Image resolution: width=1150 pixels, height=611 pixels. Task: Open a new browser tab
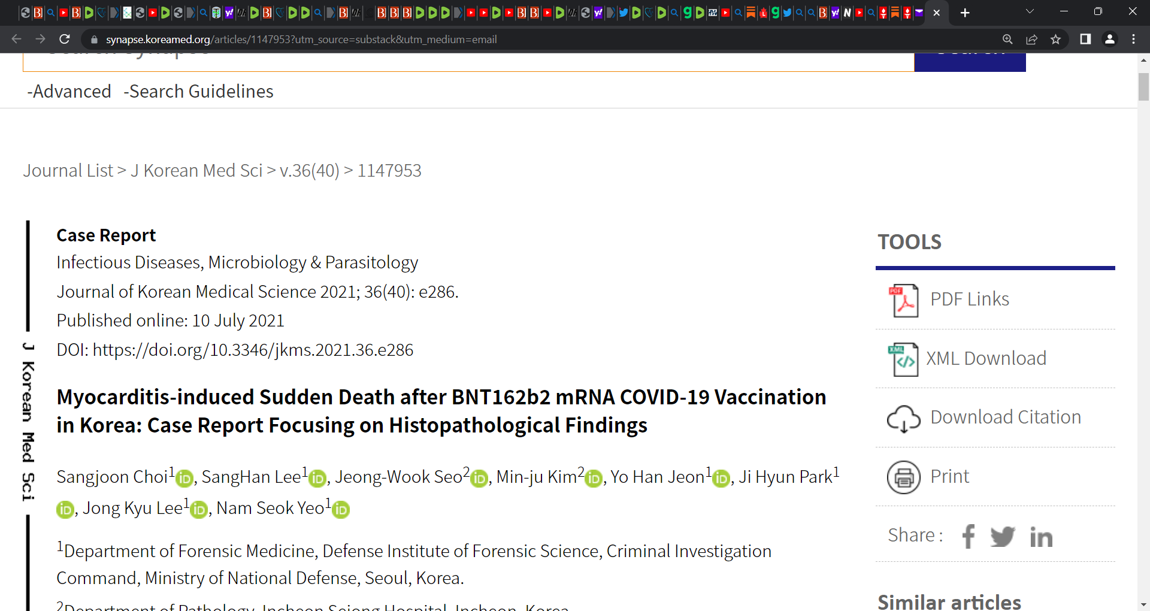click(x=965, y=13)
